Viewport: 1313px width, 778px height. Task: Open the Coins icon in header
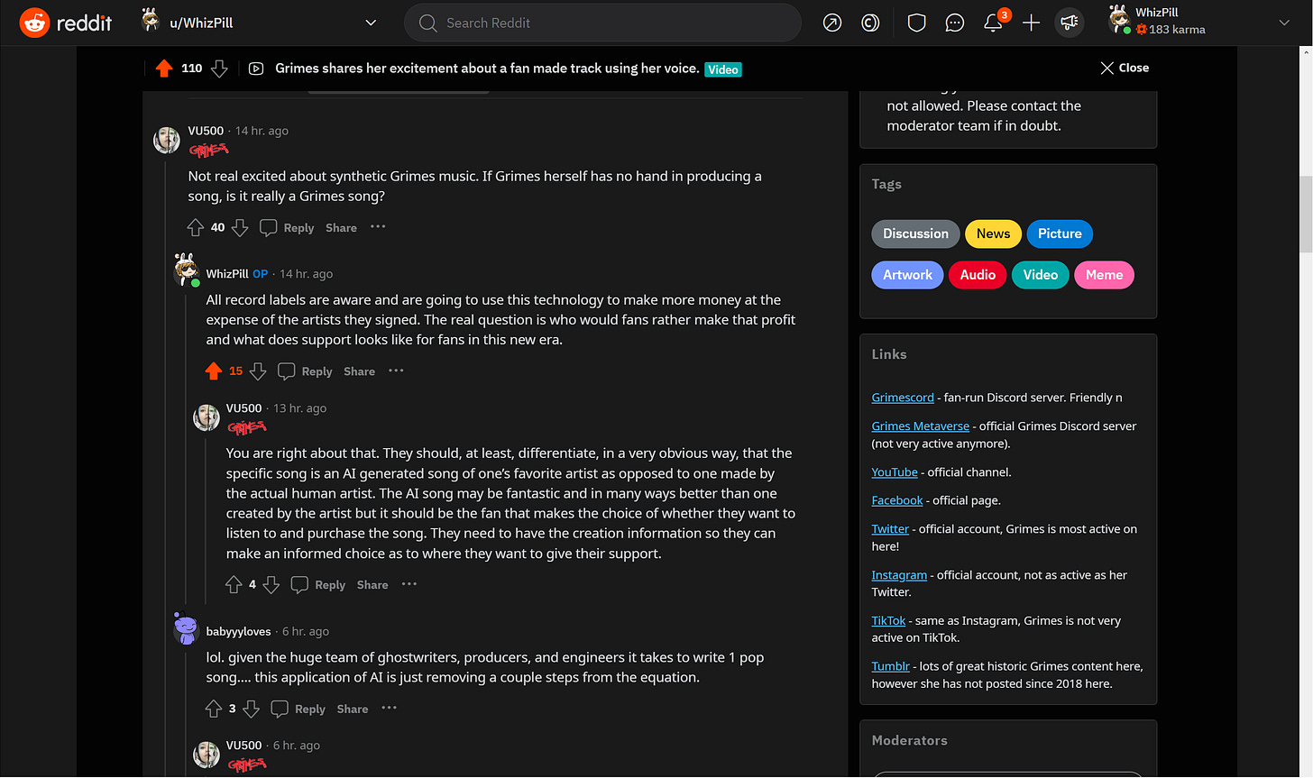click(870, 23)
